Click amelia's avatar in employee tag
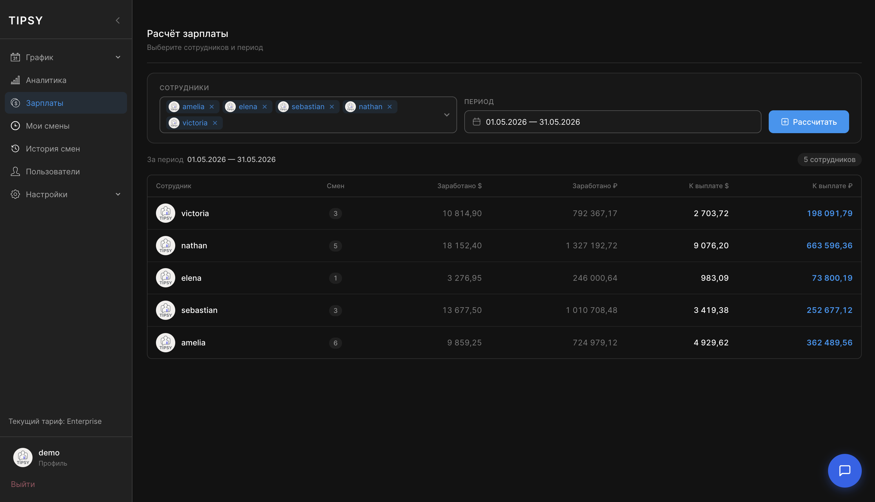875x502 pixels. coord(174,107)
